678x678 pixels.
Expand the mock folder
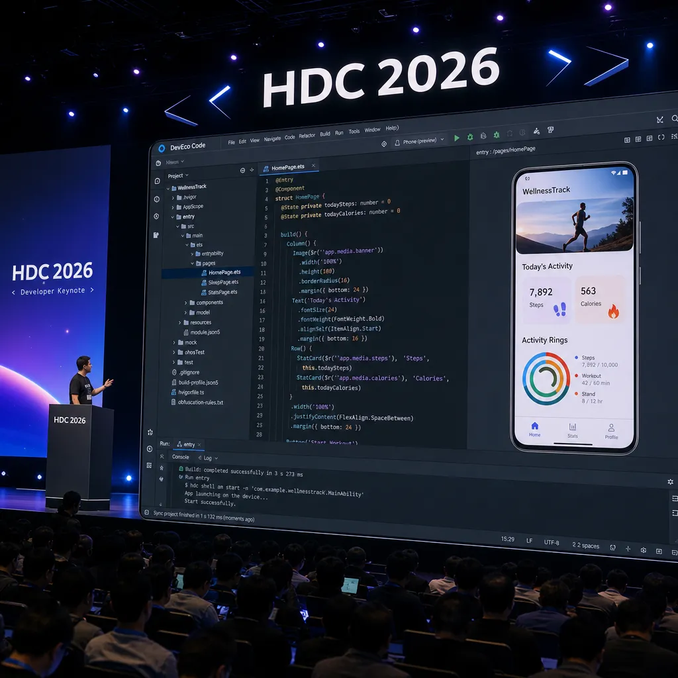coord(174,342)
